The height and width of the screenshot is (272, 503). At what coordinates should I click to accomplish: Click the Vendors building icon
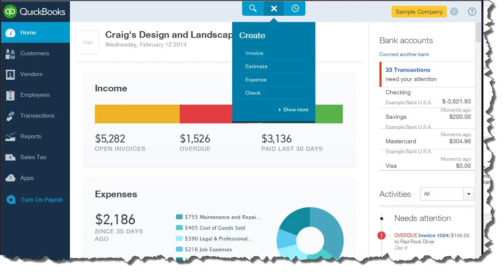pyautogui.click(x=10, y=74)
